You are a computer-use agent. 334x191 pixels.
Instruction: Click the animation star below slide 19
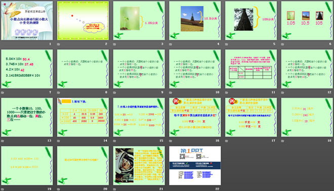coord(3,189)
